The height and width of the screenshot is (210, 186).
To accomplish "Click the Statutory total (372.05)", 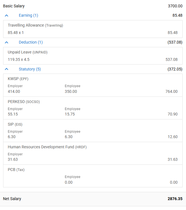I will pyautogui.click(x=175, y=69).
